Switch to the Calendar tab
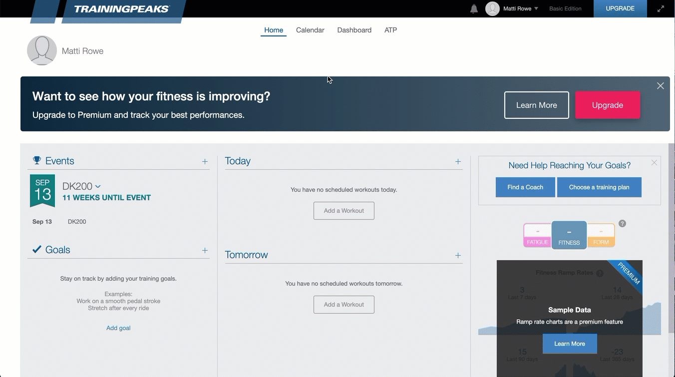This screenshot has width=675, height=377. pos(310,30)
